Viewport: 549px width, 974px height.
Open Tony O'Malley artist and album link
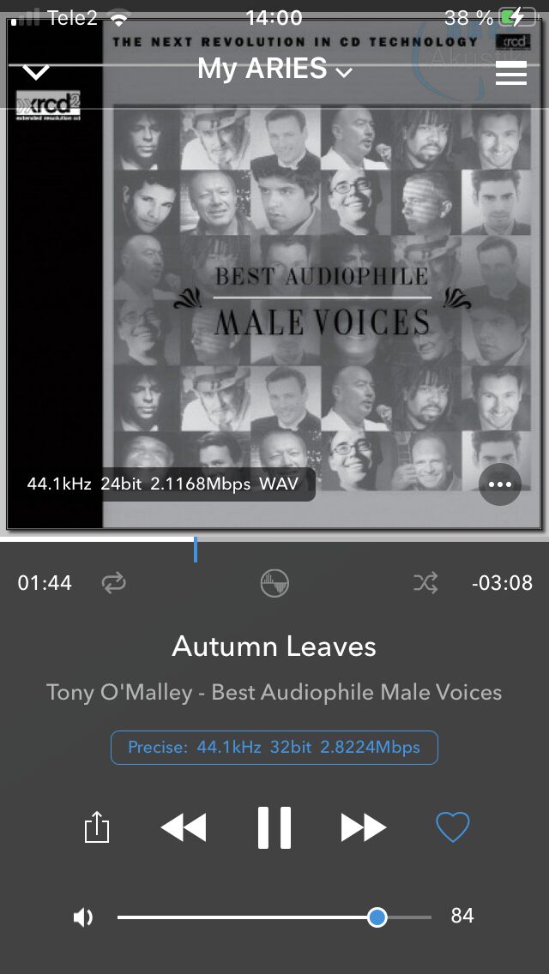point(274,692)
